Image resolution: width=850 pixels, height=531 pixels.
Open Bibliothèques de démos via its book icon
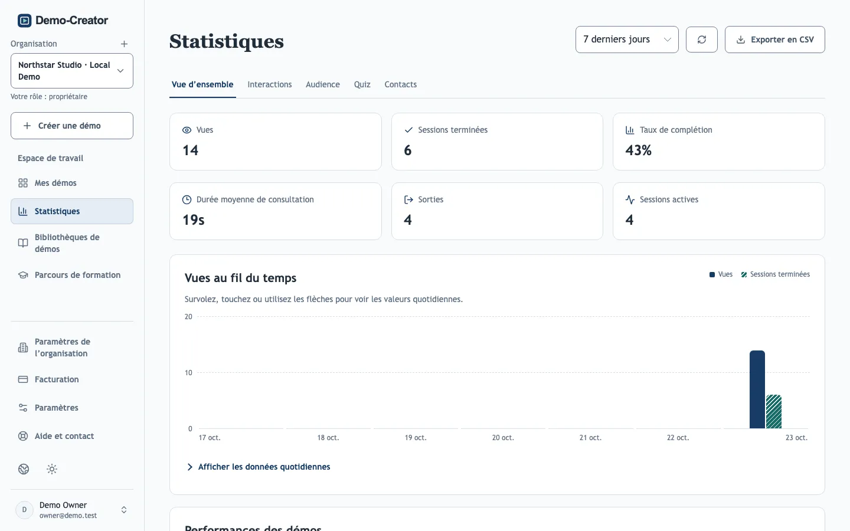(23, 243)
